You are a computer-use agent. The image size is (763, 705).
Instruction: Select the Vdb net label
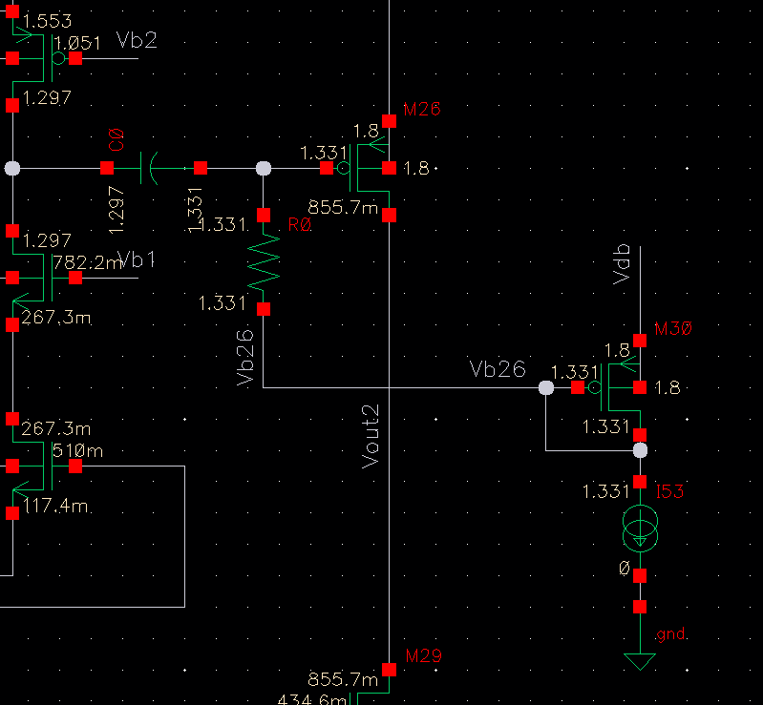pyautogui.click(x=624, y=264)
